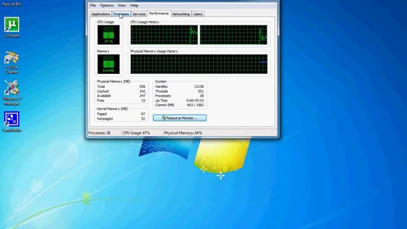This screenshot has height=229, width=407.
Task: Open the Help menu
Action: coord(134,6)
